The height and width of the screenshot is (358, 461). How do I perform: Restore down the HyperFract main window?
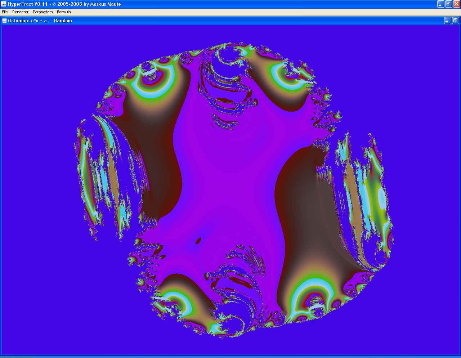pyautogui.click(x=448, y=4)
